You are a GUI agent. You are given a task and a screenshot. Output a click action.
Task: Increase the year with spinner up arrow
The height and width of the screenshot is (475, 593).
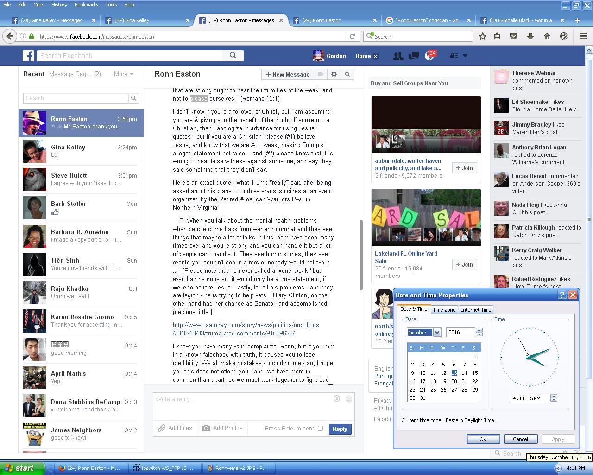click(479, 330)
